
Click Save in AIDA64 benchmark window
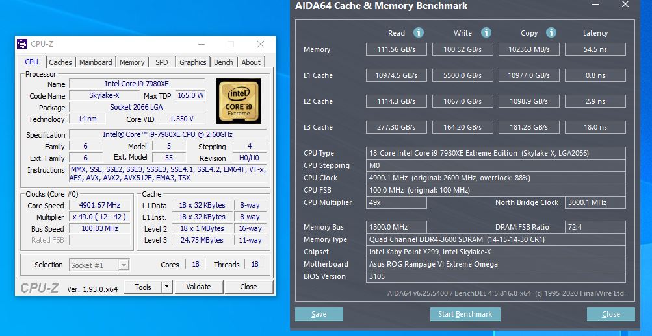pos(319,314)
